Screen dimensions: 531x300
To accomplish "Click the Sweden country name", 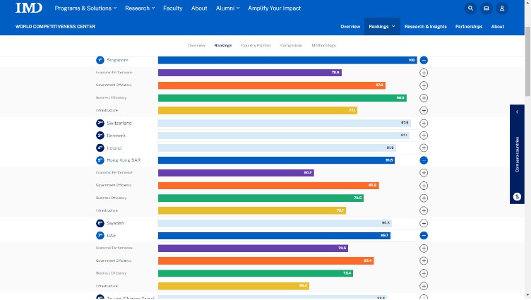I will tap(115, 223).
